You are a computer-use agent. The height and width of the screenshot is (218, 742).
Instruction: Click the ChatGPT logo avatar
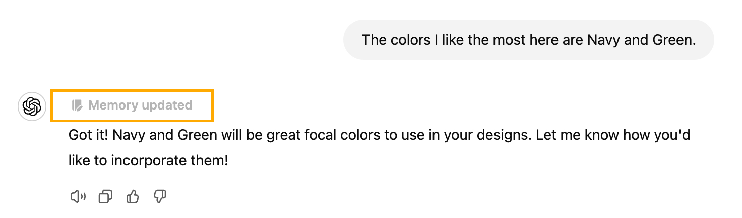[32, 106]
